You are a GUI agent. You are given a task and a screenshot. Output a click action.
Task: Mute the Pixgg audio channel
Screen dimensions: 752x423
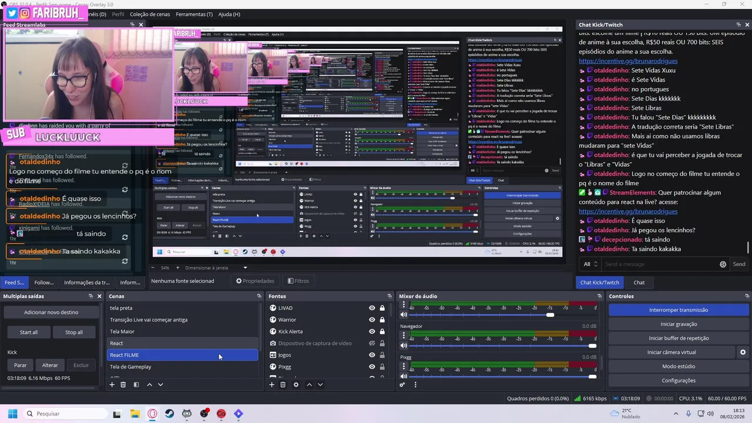click(404, 376)
